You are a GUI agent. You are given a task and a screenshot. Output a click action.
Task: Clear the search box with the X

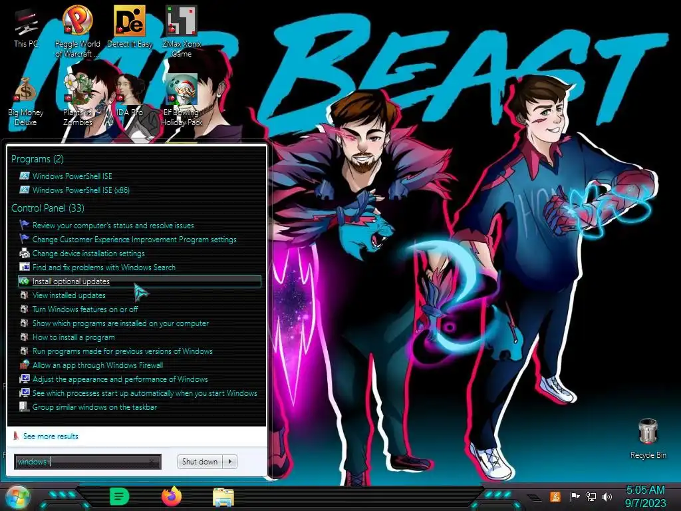point(152,462)
